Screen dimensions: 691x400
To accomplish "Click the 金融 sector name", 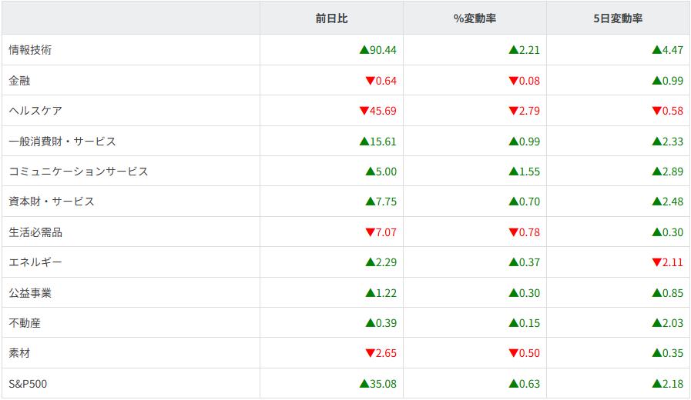I will 19,81.
